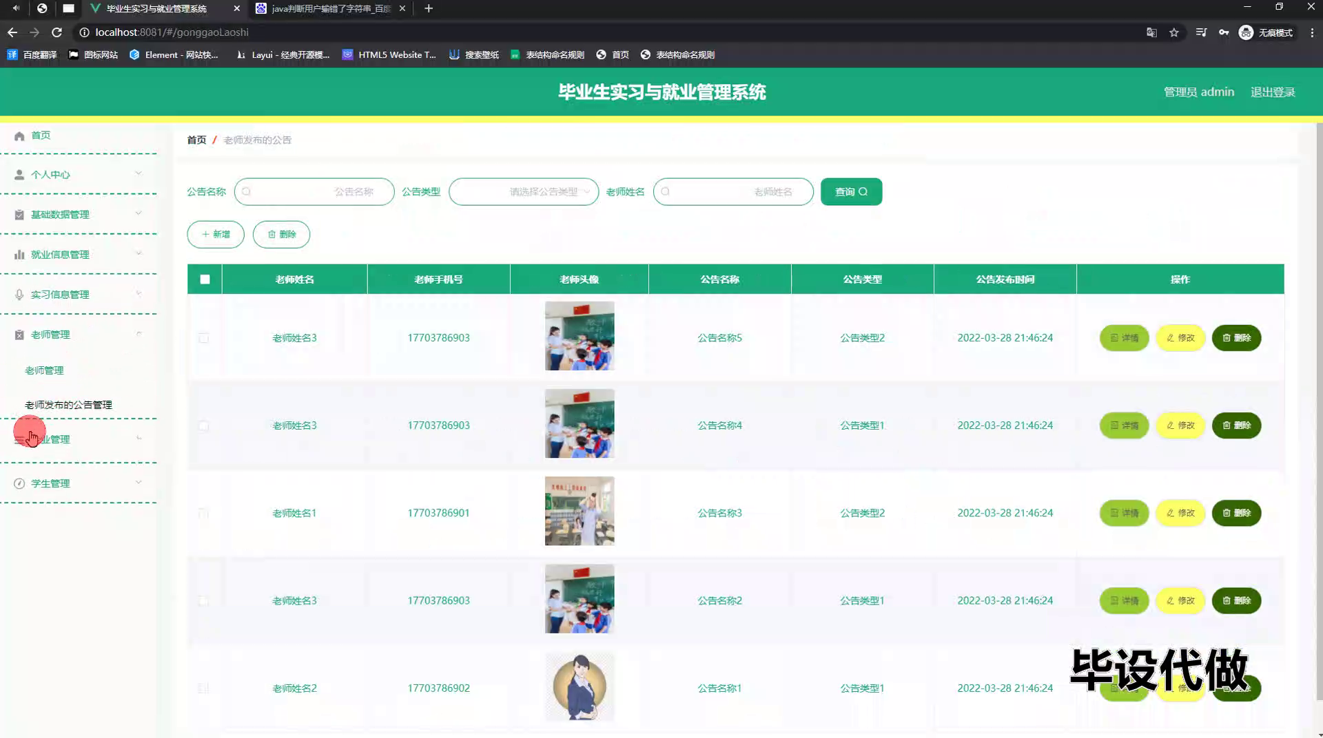Click the toolbar 删除 button beside 新增
1323x738 pixels.
click(x=281, y=234)
